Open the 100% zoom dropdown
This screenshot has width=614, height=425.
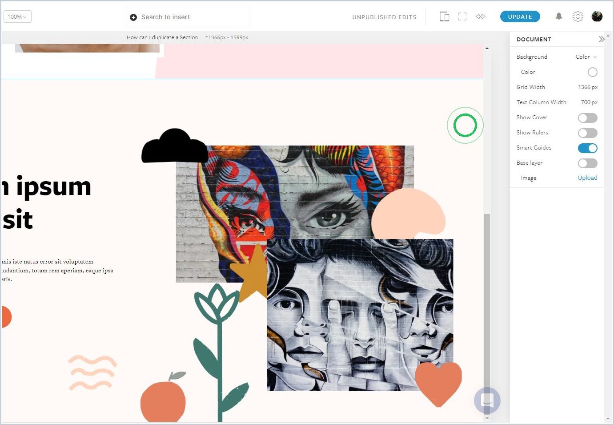[x=17, y=17]
